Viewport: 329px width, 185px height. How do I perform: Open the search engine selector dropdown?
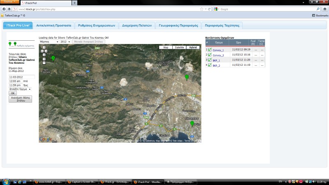(217, 9)
